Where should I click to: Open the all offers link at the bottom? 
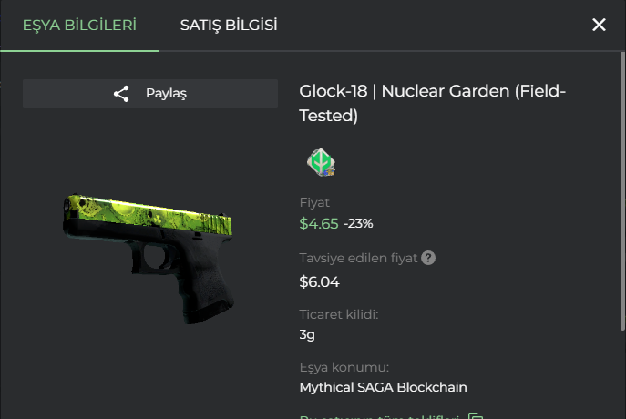(x=379, y=416)
